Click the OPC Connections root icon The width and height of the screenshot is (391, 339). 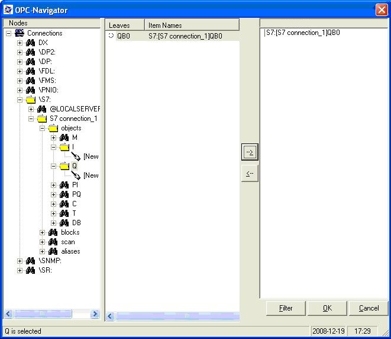20,33
